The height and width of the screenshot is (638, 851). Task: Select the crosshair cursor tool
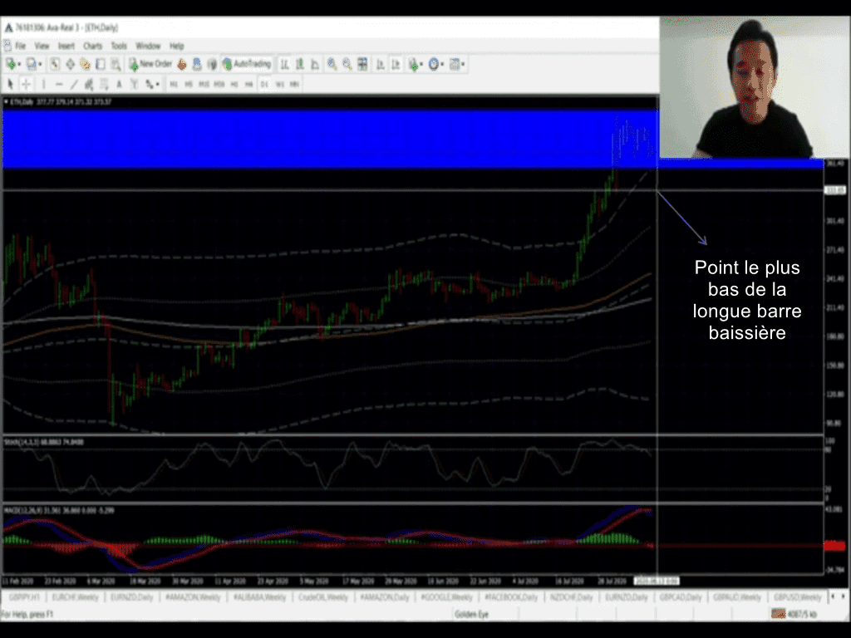click(26, 84)
